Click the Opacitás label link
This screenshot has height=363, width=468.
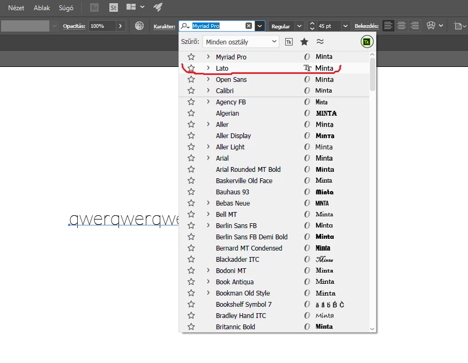(74, 26)
